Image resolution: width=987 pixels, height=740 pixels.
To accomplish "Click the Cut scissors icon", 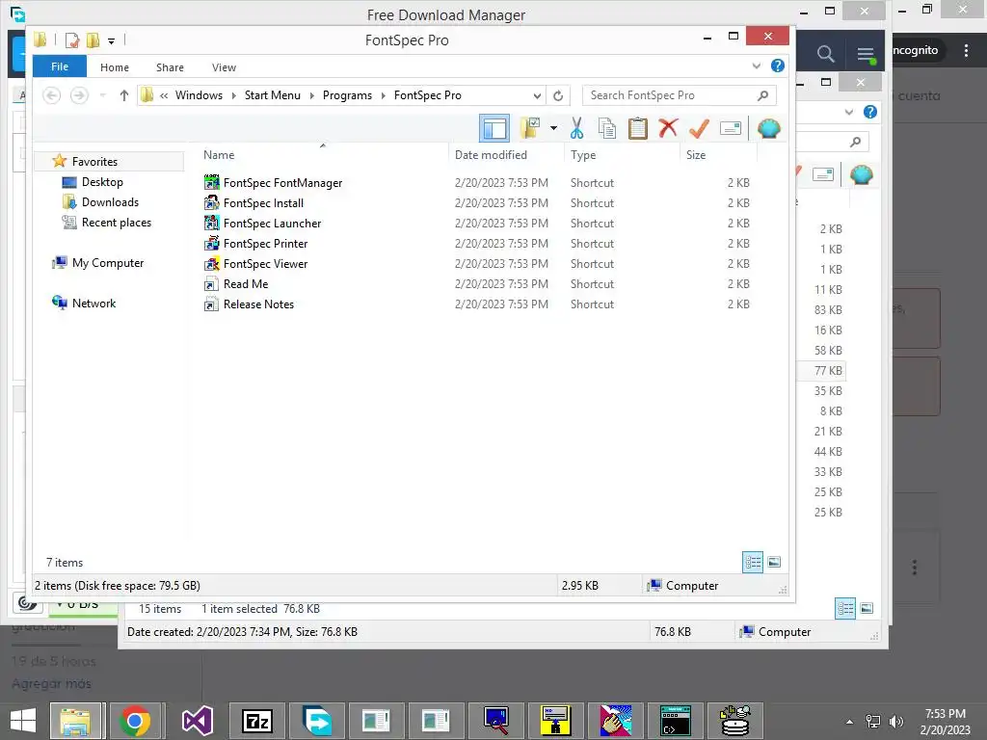I will (576, 128).
